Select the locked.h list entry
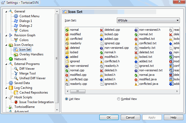Image resolution: width=186 pixels, height=123 pixels. tap(108, 75)
